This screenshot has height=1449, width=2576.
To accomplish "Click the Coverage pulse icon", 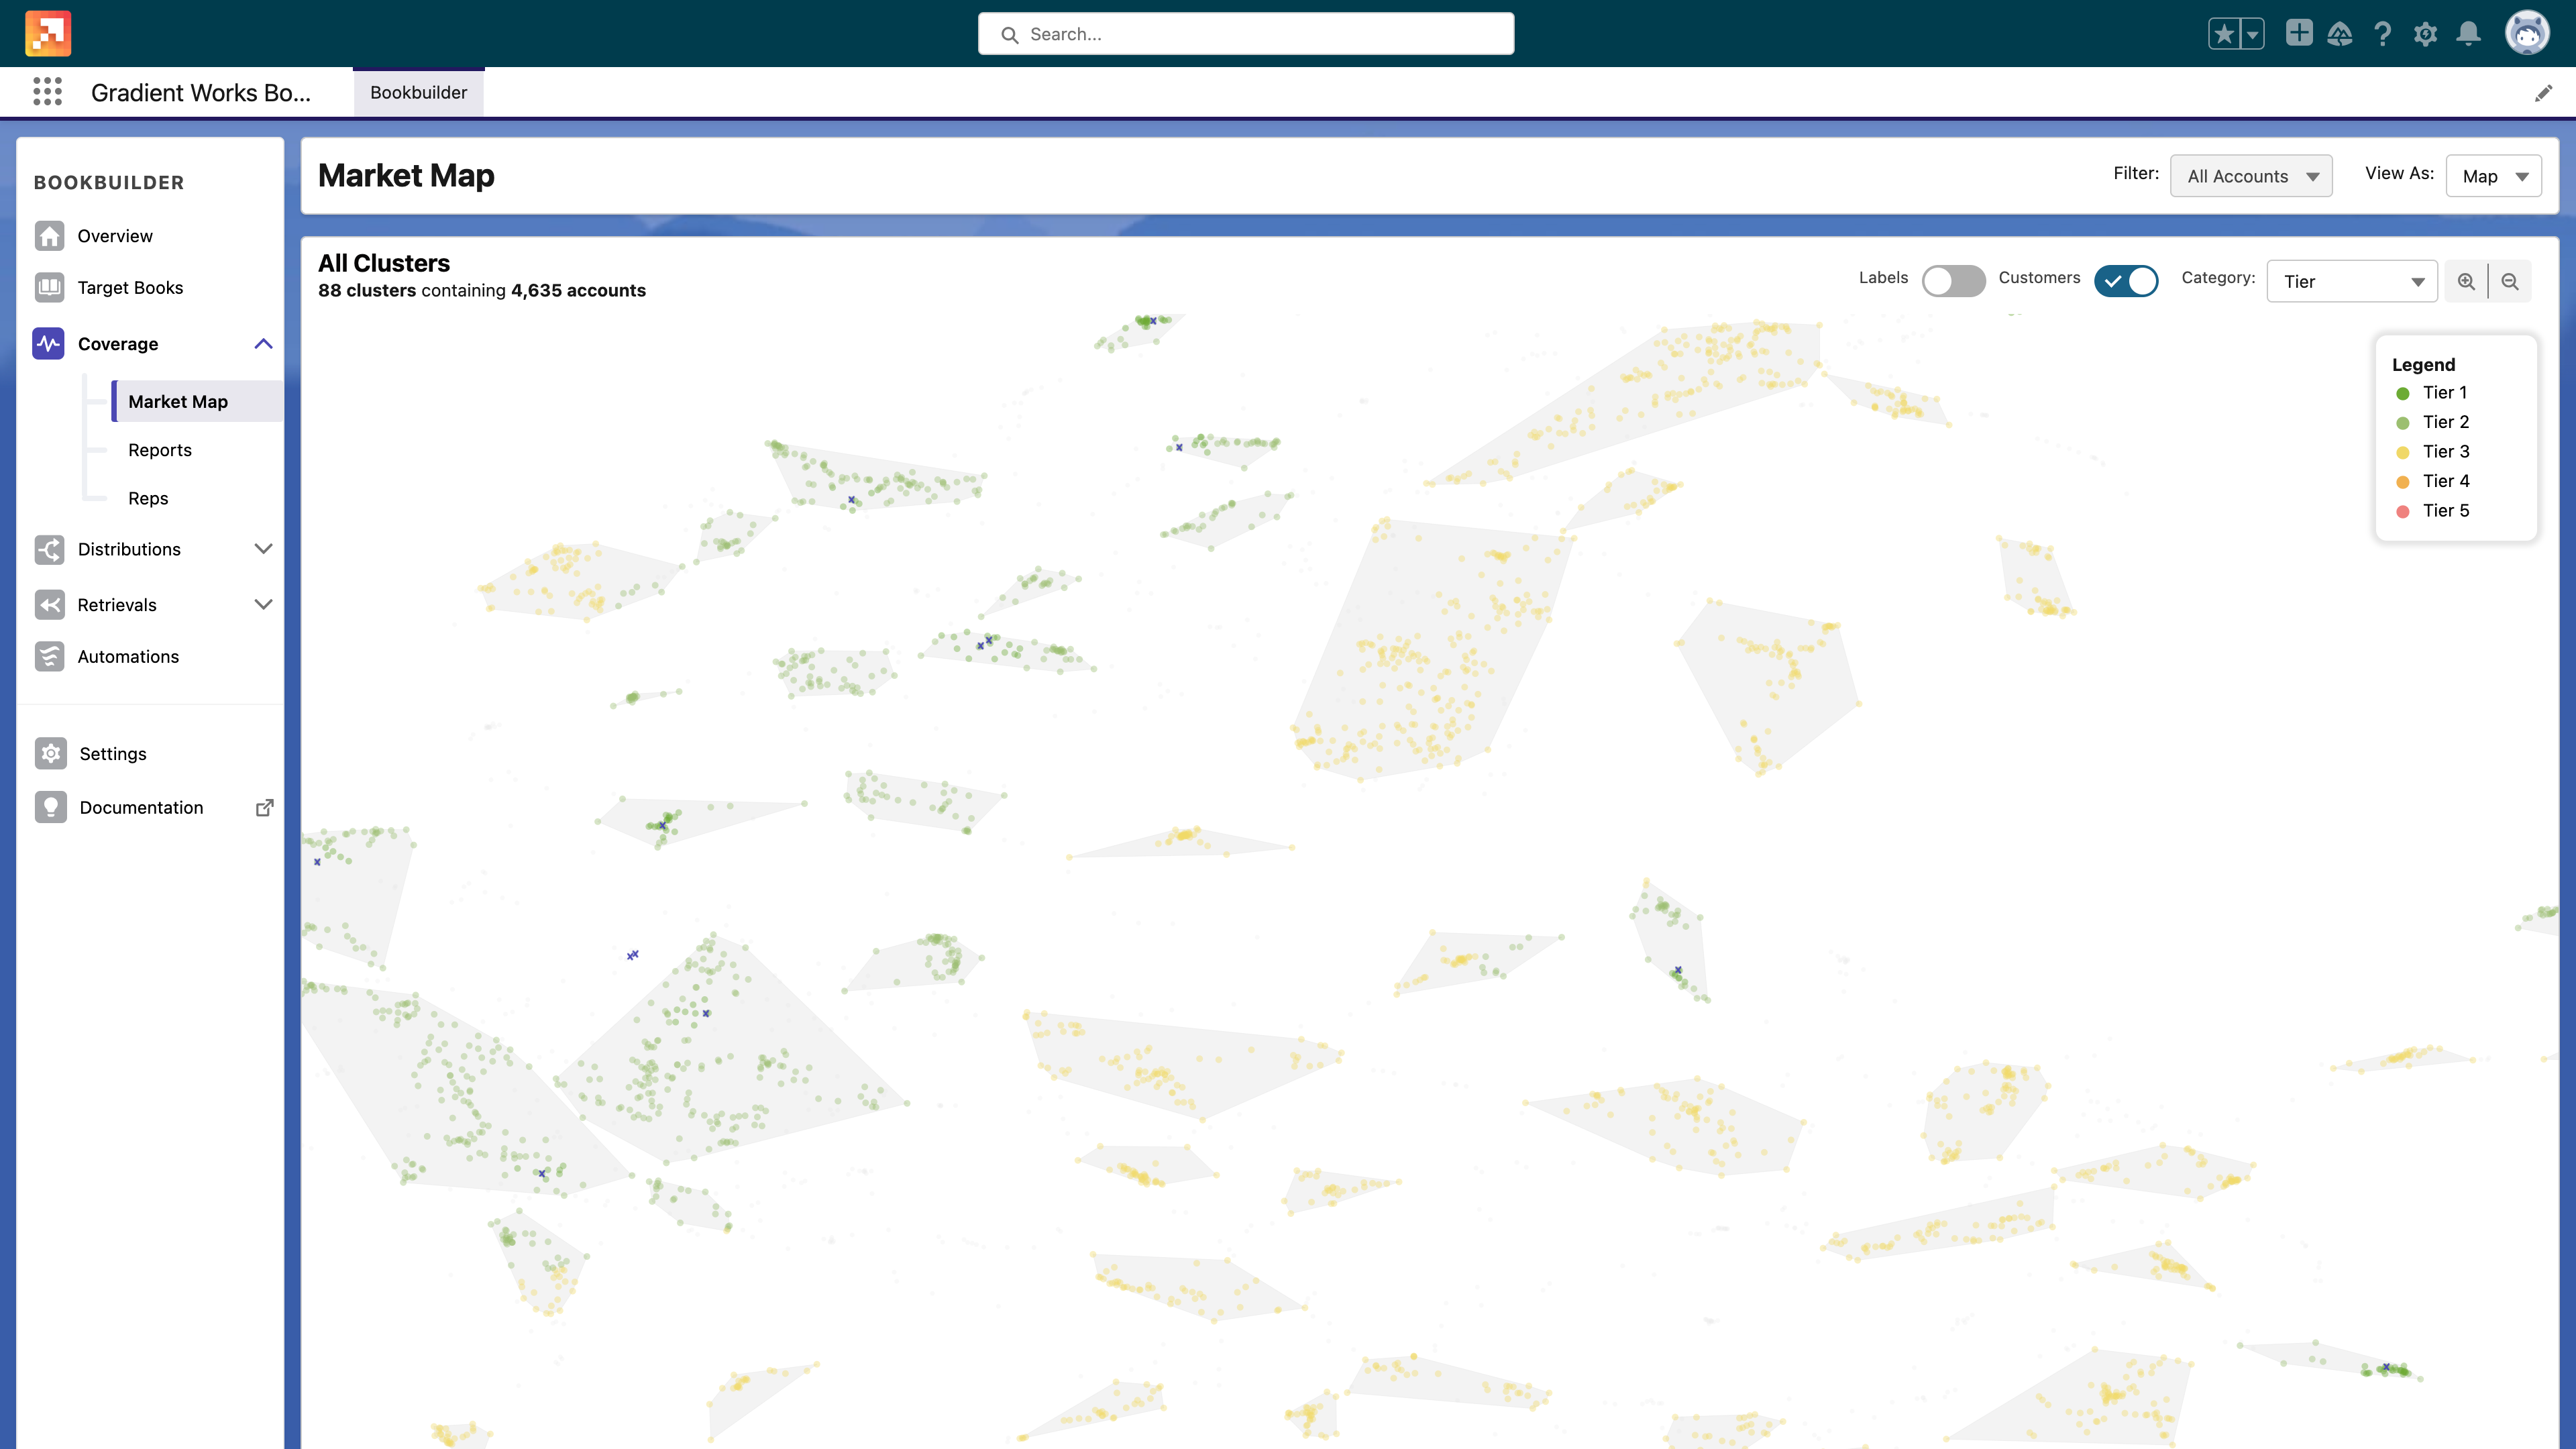I will click(x=49, y=344).
